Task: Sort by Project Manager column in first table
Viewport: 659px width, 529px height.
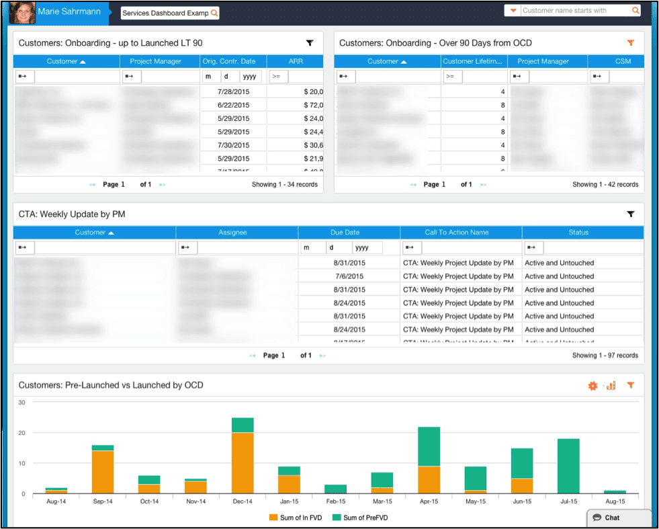Action: click(x=156, y=61)
